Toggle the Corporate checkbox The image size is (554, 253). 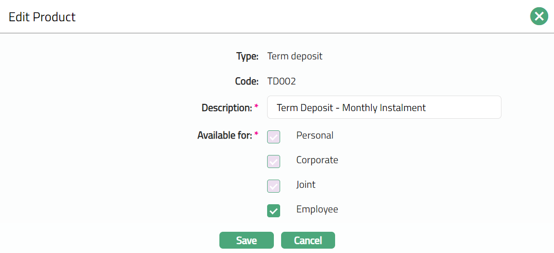pyautogui.click(x=273, y=161)
